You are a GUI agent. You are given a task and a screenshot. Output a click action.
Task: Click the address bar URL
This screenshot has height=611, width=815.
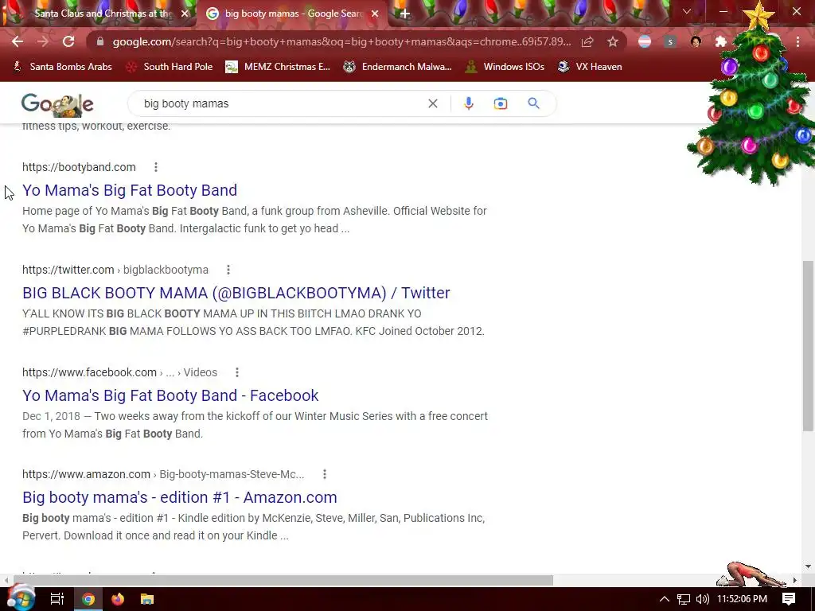click(x=341, y=41)
